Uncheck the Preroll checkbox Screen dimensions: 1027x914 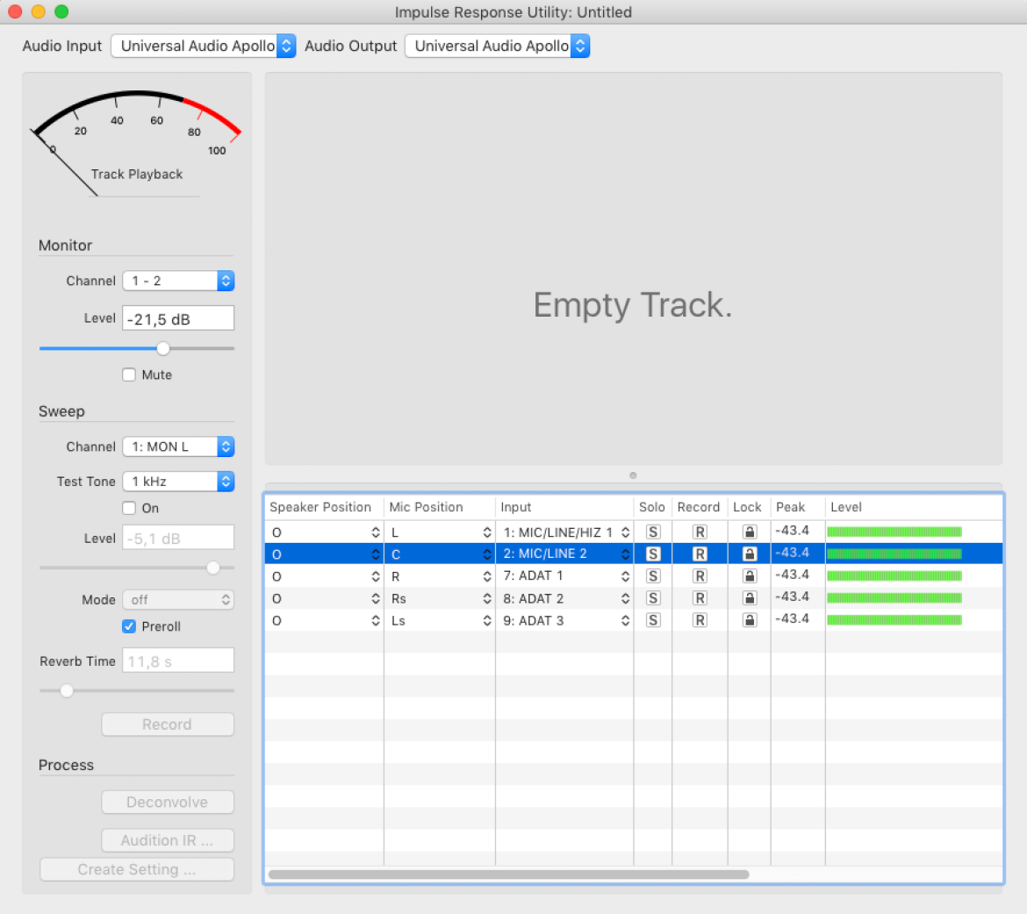tap(129, 626)
